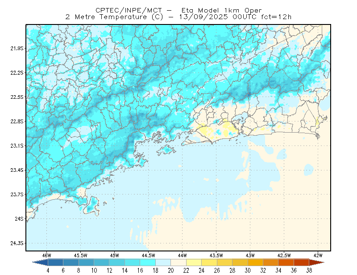Click the 22.5S latitude label
357x275 pixels.
point(17,97)
